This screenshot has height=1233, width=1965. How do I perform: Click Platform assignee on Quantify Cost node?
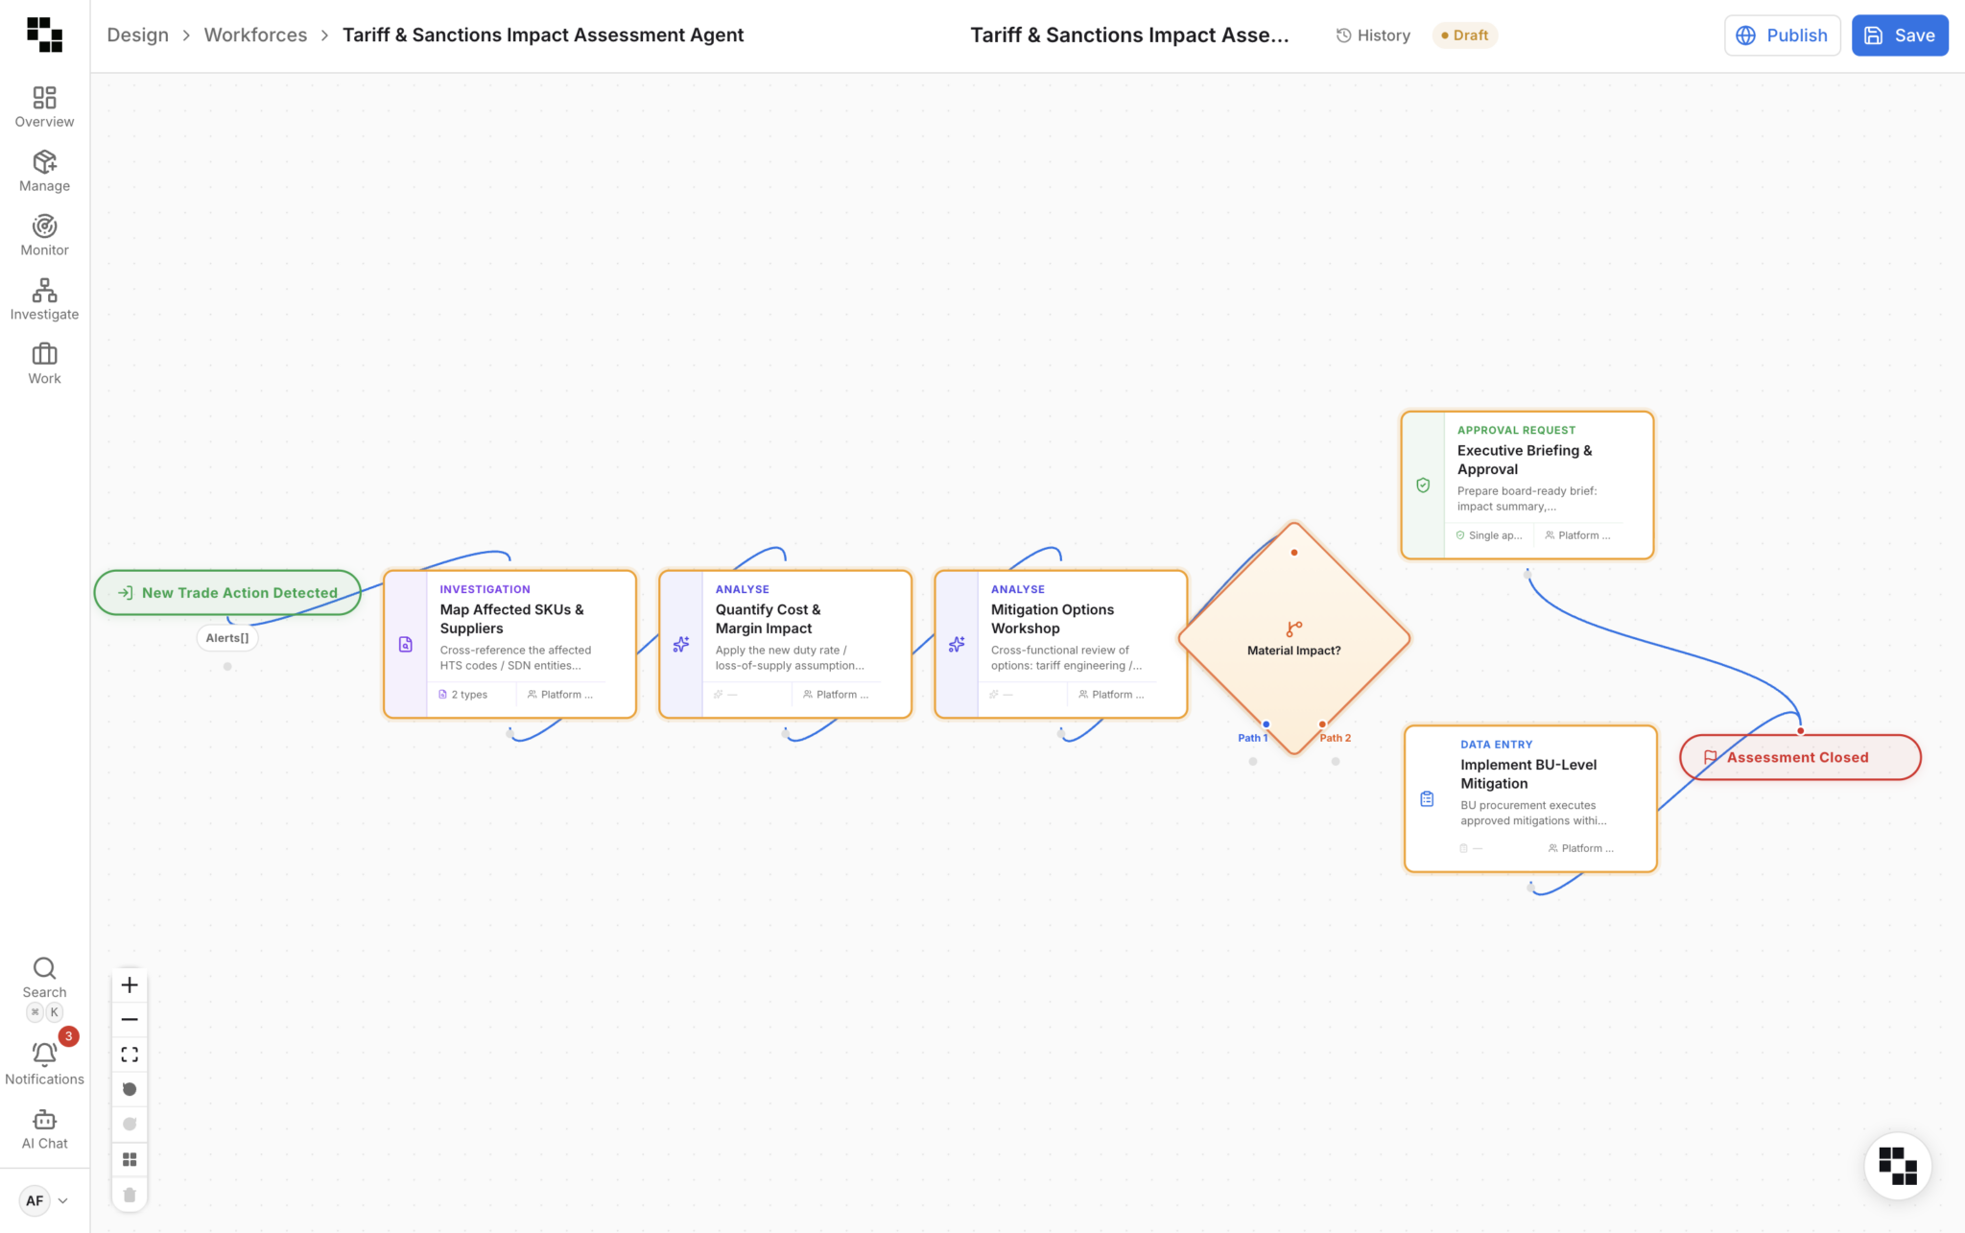(836, 694)
